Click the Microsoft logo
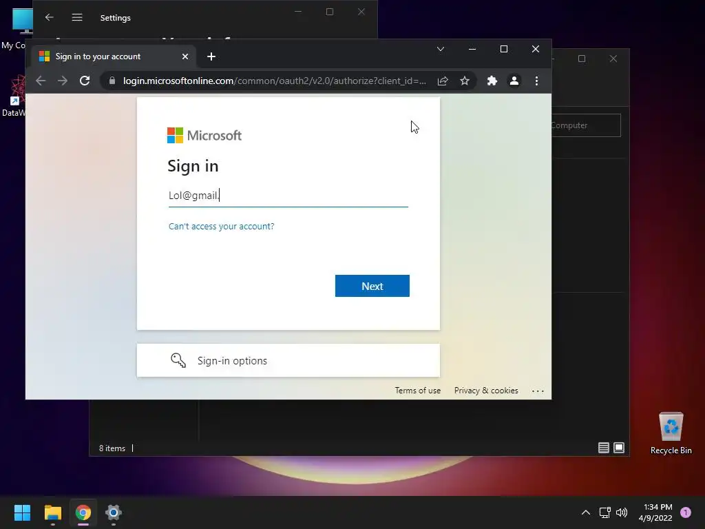The width and height of the screenshot is (705, 529). pyautogui.click(x=204, y=136)
